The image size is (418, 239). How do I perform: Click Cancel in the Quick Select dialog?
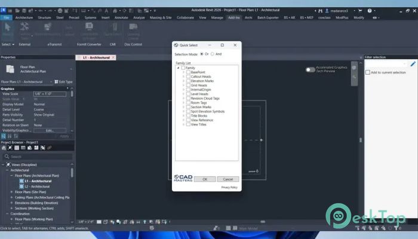[x=228, y=179]
